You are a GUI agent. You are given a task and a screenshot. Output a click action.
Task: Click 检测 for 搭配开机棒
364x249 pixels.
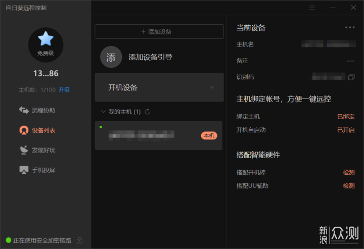pos(349,173)
